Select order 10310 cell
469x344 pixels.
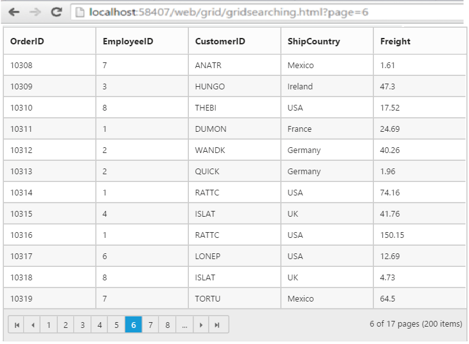tap(49, 107)
